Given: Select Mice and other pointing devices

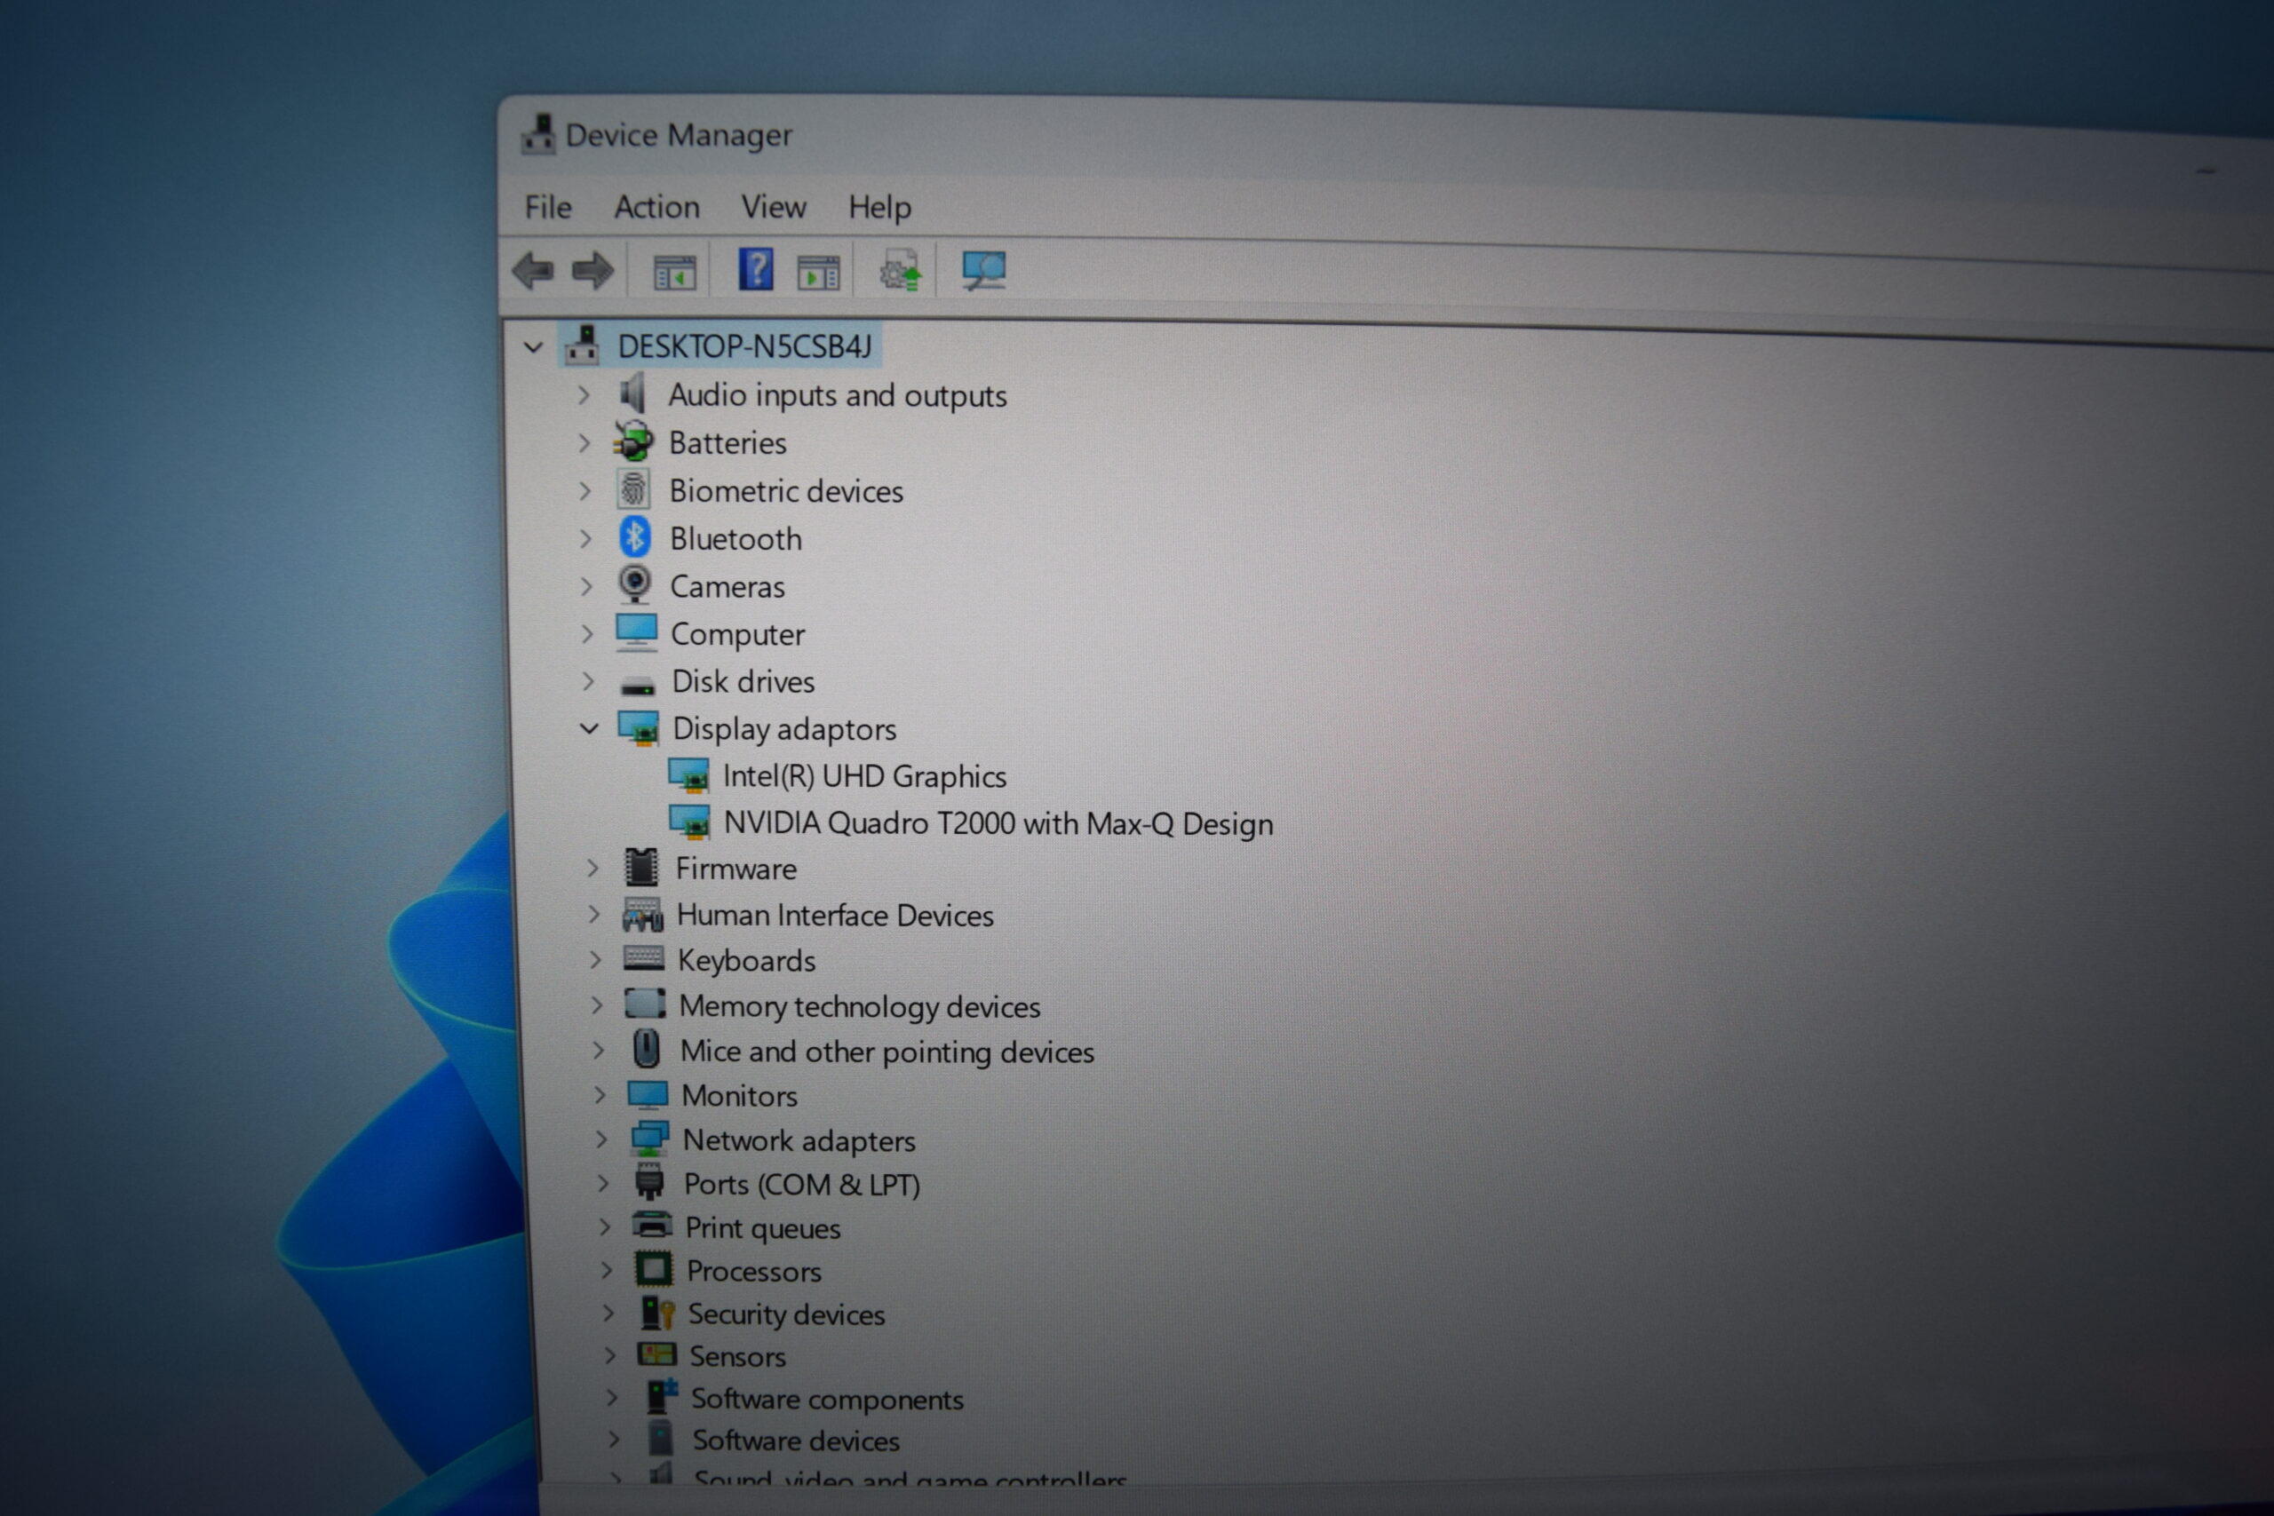Looking at the screenshot, I should (x=887, y=1052).
